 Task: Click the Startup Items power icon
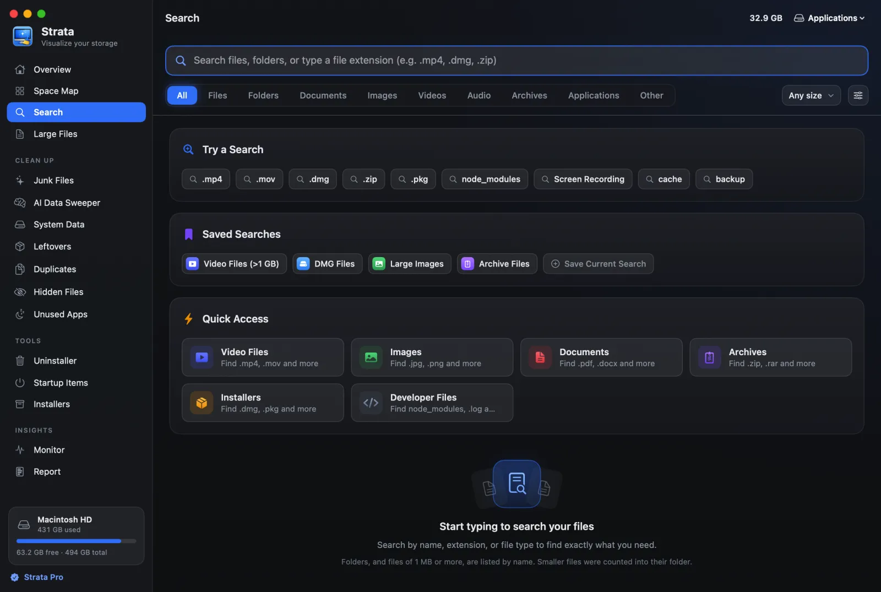(20, 383)
